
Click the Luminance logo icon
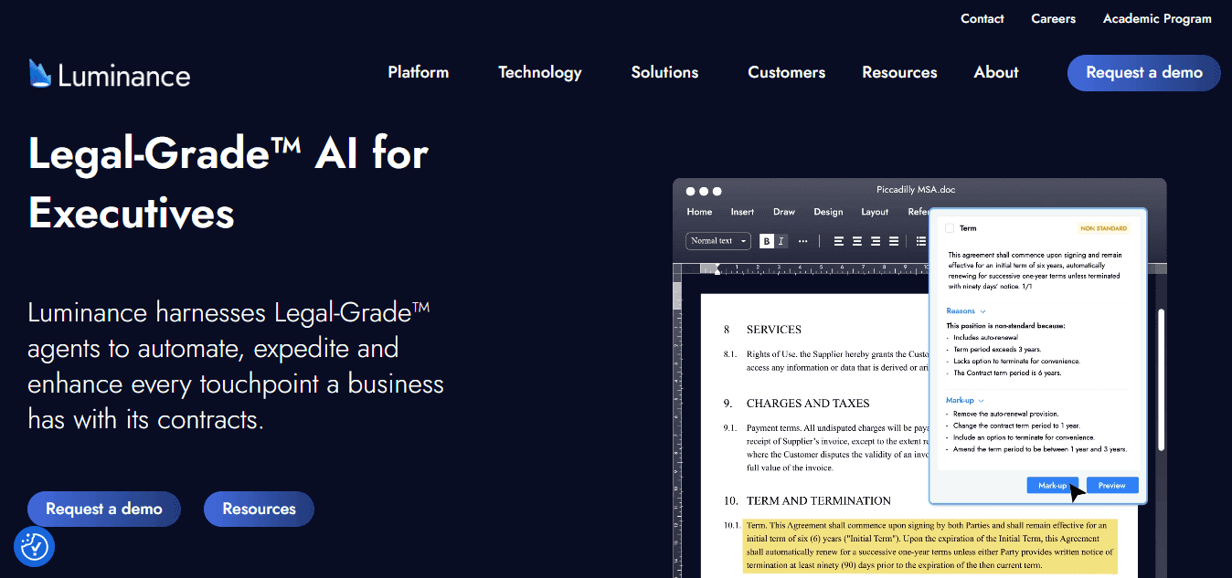(39, 73)
